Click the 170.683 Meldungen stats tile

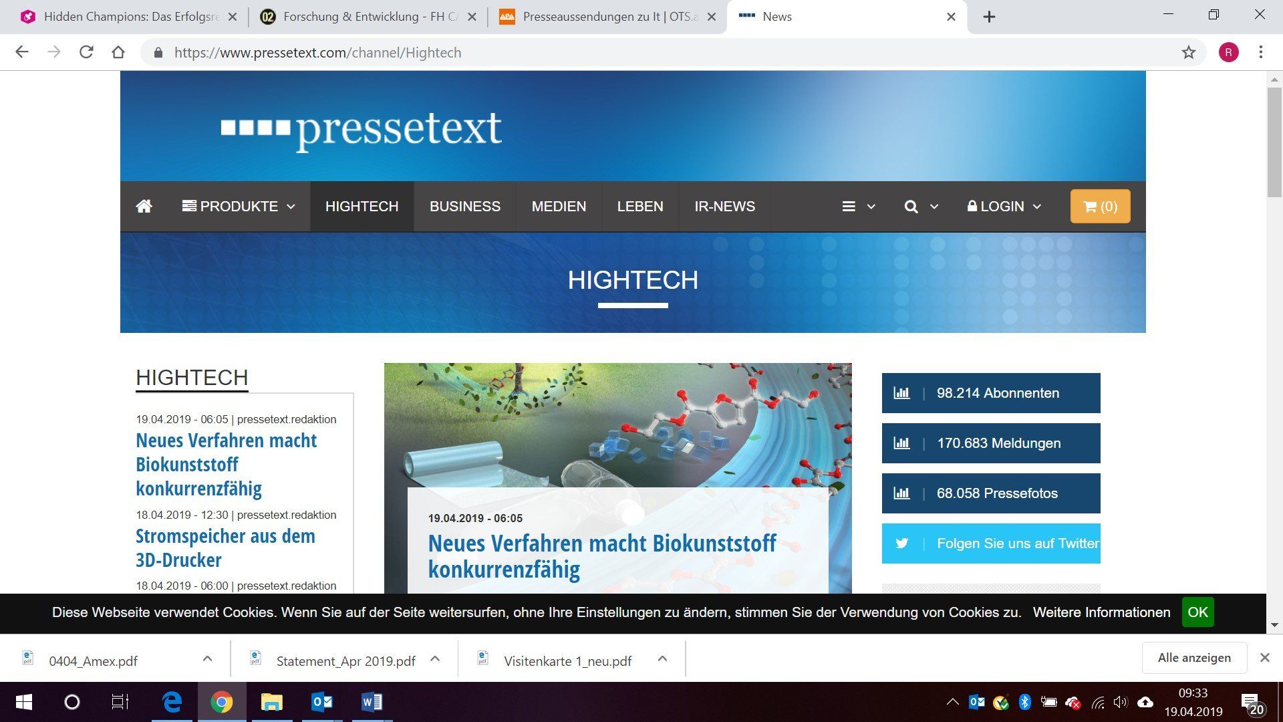[x=991, y=443]
